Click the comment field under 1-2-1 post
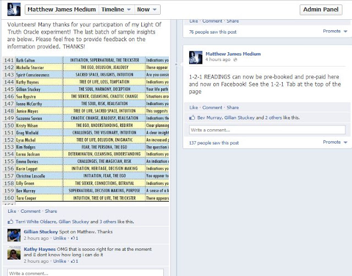 click(x=267, y=130)
